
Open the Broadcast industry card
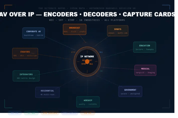74,29
